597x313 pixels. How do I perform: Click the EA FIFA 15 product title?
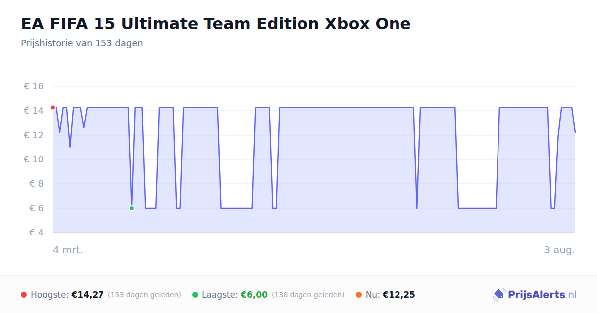pos(216,24)
